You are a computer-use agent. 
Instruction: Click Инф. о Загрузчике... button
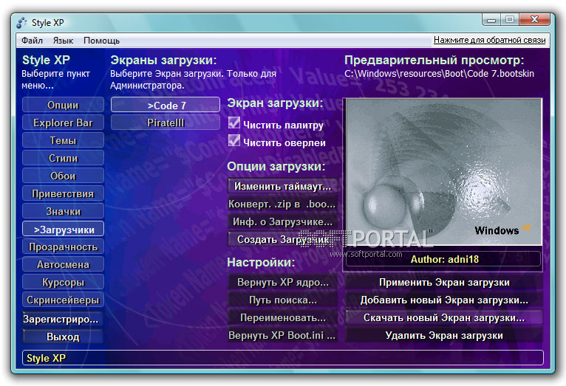click(282, 221)
